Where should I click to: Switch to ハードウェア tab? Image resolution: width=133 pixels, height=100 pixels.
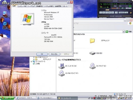point(31,6)
